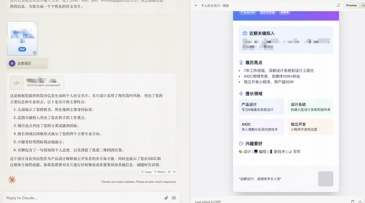The width and height of the screenshot is (365, 203).
Task: Click the 擅长领域 lightning icon
Action: [x=241, y=94]
